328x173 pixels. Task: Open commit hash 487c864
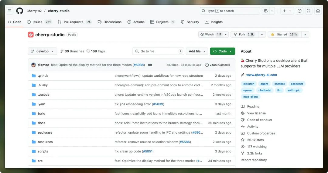[x=173, y=65]
